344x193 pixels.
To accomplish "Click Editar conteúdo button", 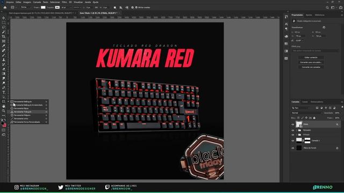I will coord(311,57).
